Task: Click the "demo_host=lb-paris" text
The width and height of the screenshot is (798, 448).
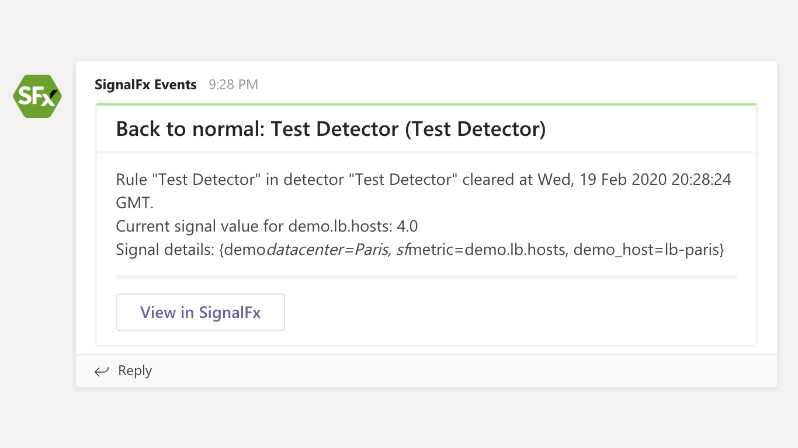Action: (648, 250)
